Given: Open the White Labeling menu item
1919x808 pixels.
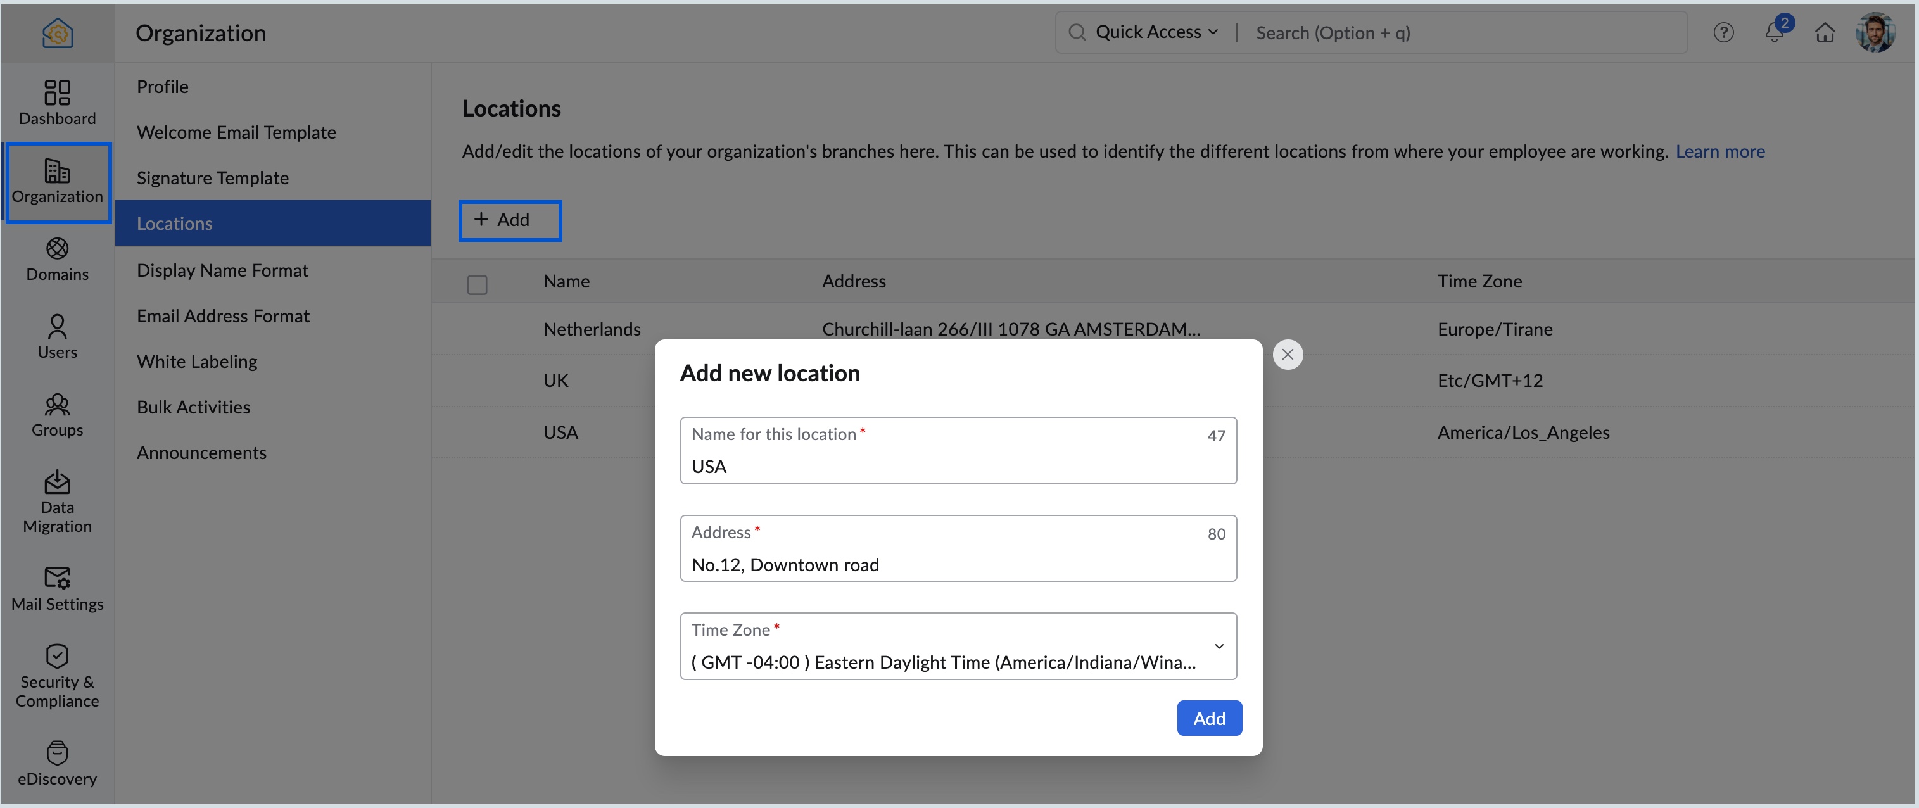Looking at the screenshot, I should click(x=197, y=361).
